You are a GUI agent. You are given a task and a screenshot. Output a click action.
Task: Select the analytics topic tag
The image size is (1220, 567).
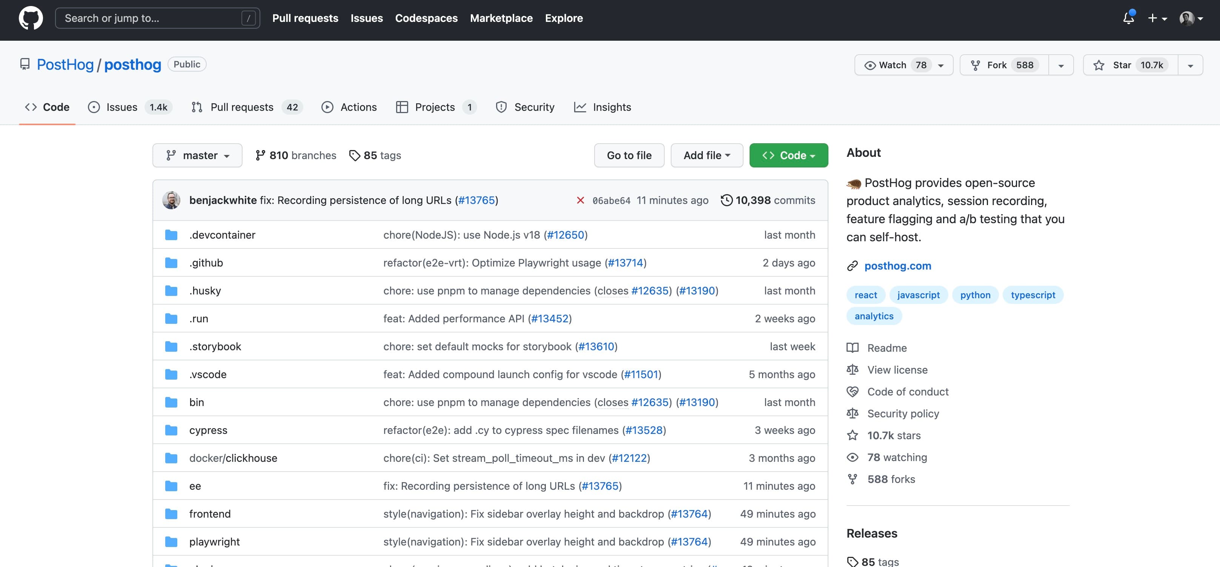(x=874, y=316)
